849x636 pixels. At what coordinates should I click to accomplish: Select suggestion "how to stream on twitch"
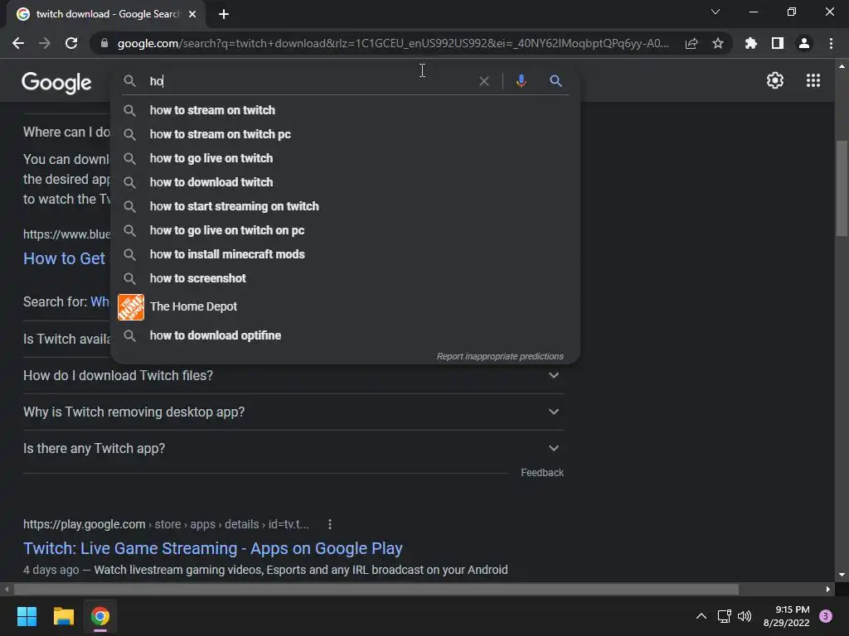tap(346, 110)
